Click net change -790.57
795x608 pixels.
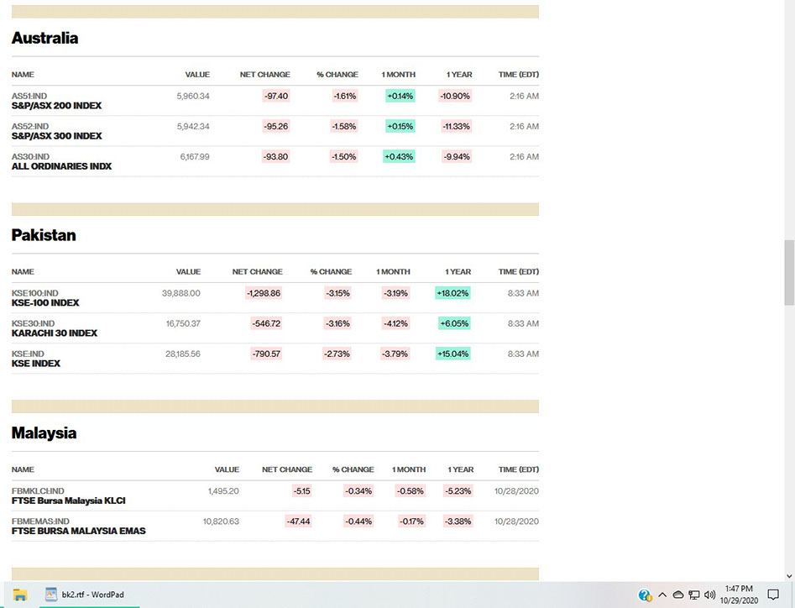267,354
